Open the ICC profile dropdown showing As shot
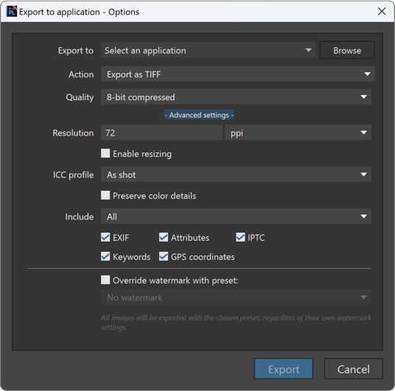This screenshot has height=391, width=395. coord(236,175)
